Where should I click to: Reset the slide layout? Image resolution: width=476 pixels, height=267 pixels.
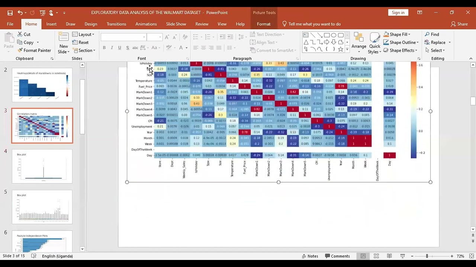click(80, 42)
